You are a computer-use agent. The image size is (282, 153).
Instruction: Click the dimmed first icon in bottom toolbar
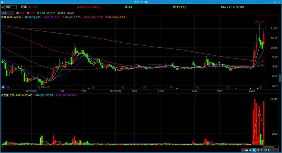click(x=243, y=150)
